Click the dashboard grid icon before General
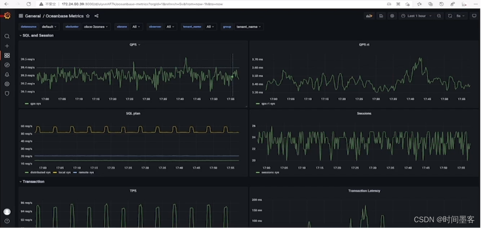 click(x=21, y=16)
